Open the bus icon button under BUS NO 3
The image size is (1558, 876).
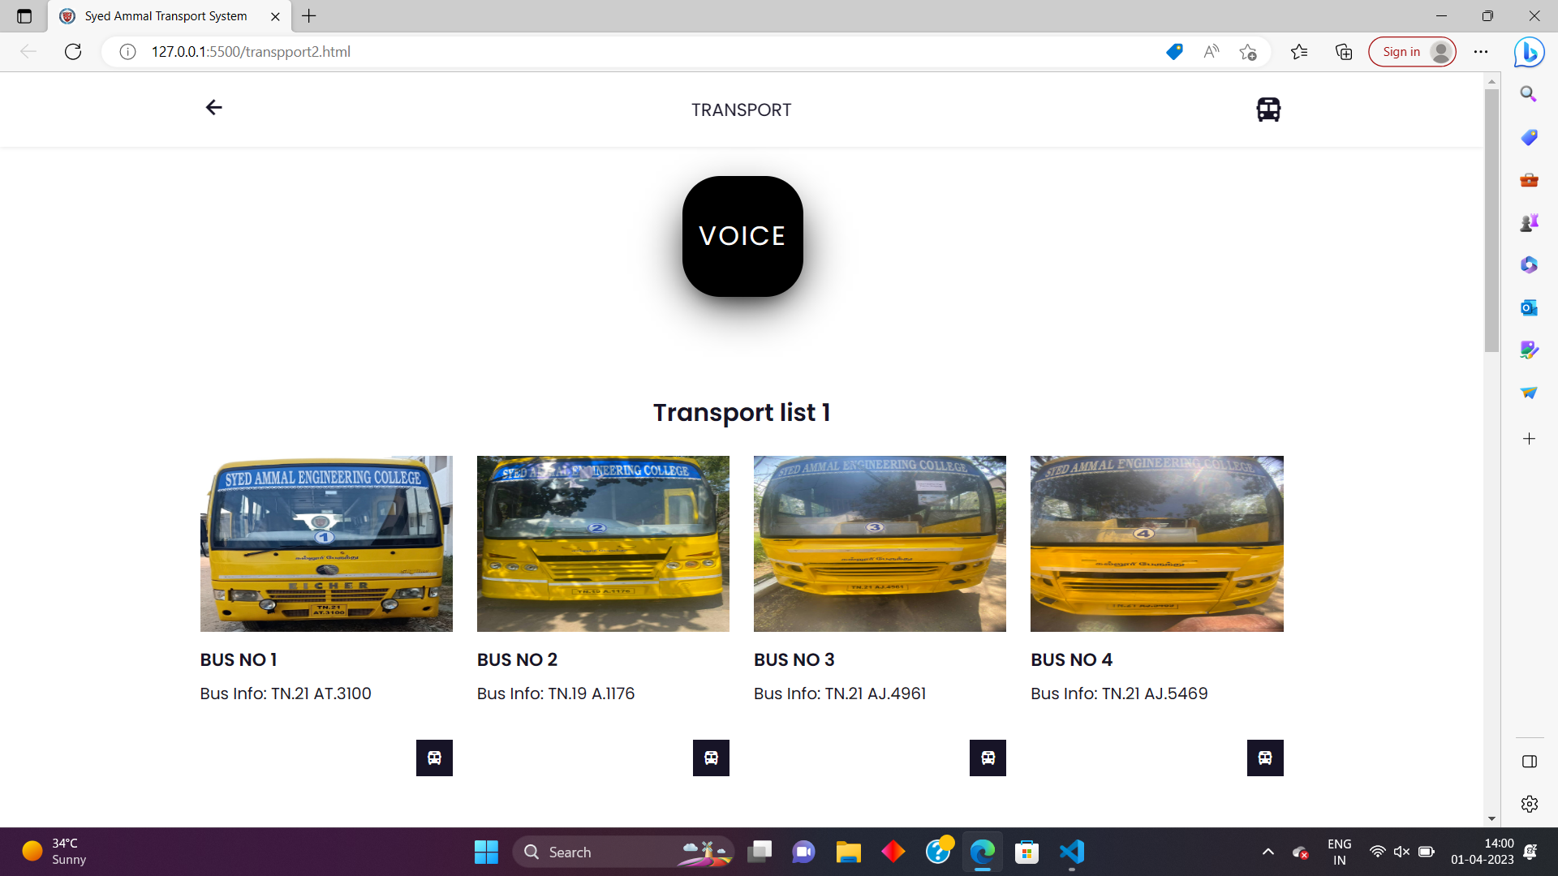pos(988,758)
